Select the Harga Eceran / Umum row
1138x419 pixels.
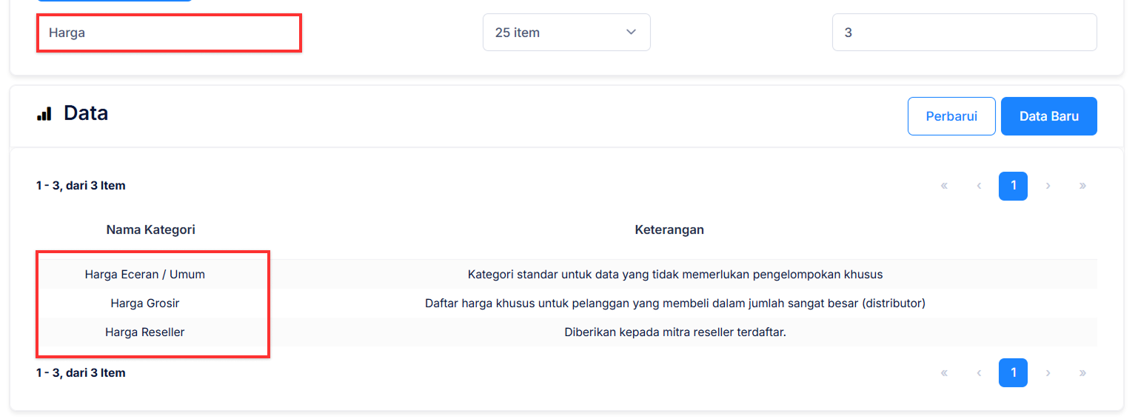tap(566, 274)
